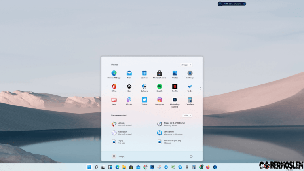Open the pinned Calculator app
The image size is (304, 171).
[x=190, y=101]
